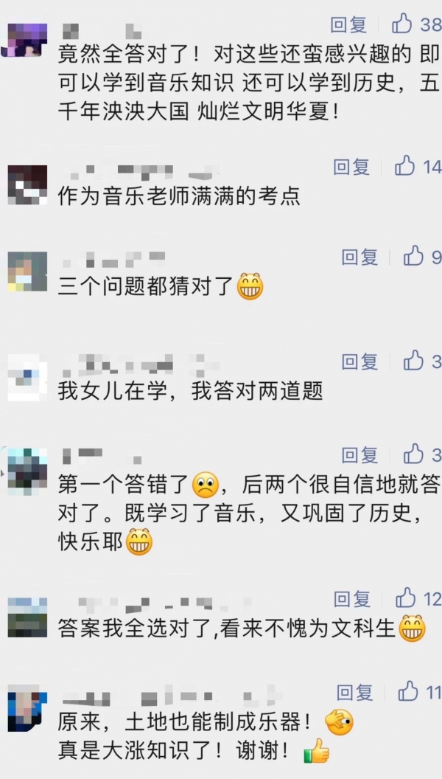
Task: Open avatar beside '答案我全选对了' comment
Action: tap(28, 617)
